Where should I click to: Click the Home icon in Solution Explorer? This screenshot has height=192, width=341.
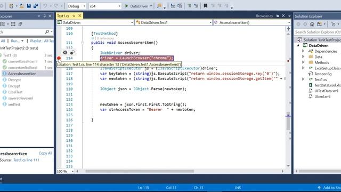(312, 24)
